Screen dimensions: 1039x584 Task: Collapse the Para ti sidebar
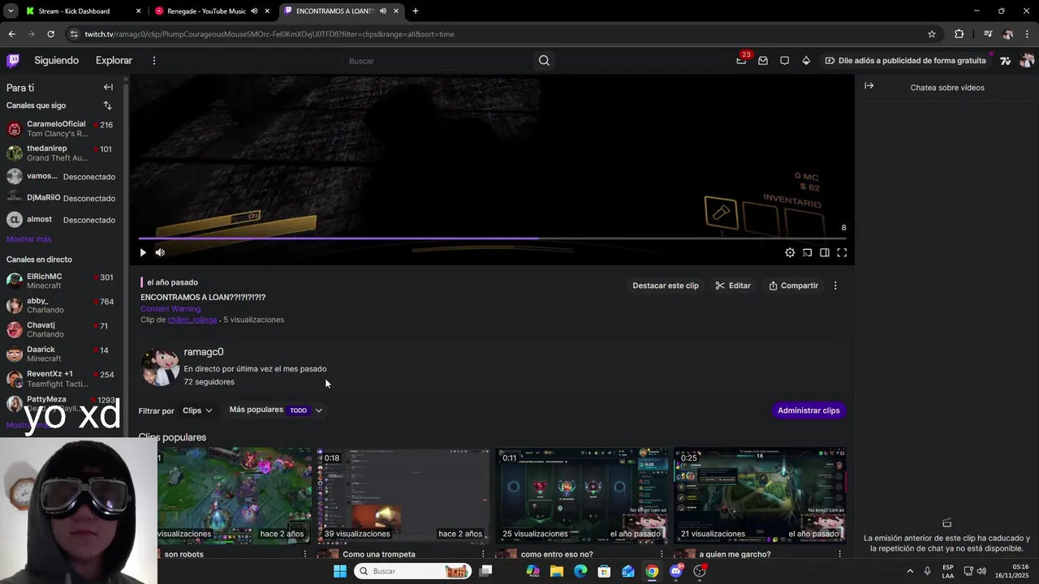(x=108, y=87)
